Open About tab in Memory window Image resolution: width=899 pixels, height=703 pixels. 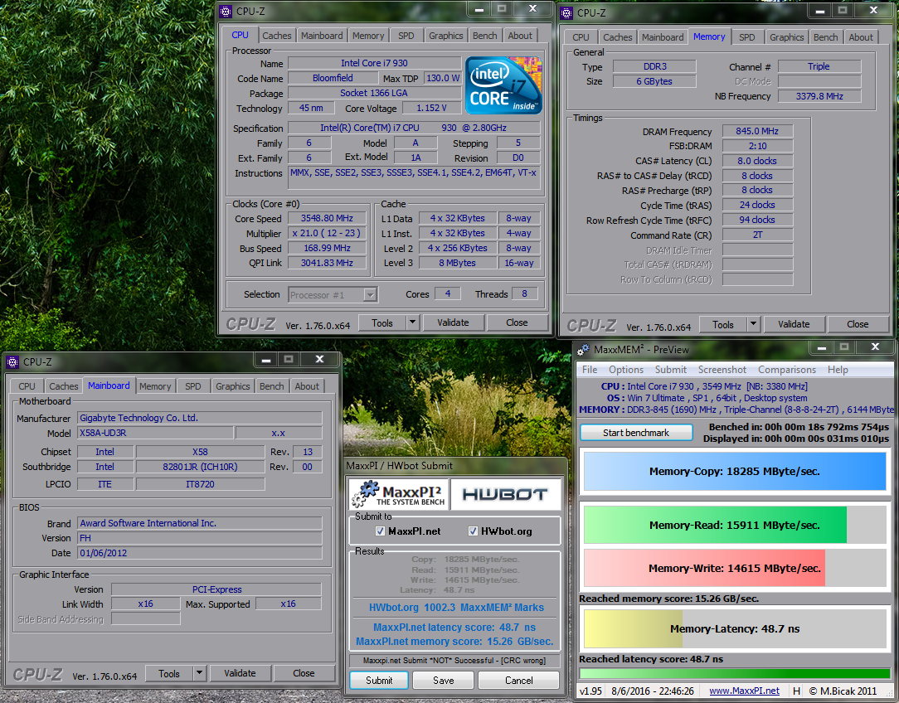pos(861,37)
